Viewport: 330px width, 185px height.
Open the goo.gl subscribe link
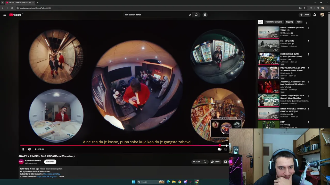pyautogui.click(x=52, y=174)
